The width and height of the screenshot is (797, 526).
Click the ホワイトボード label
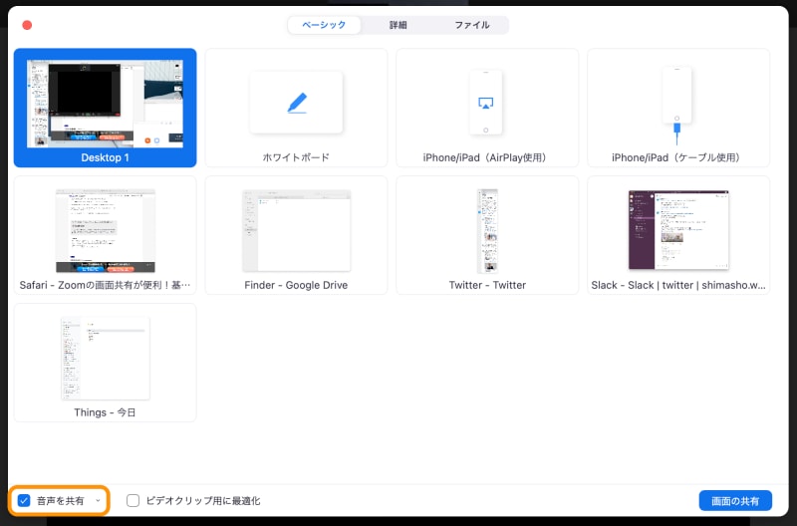tap(296, 157)
